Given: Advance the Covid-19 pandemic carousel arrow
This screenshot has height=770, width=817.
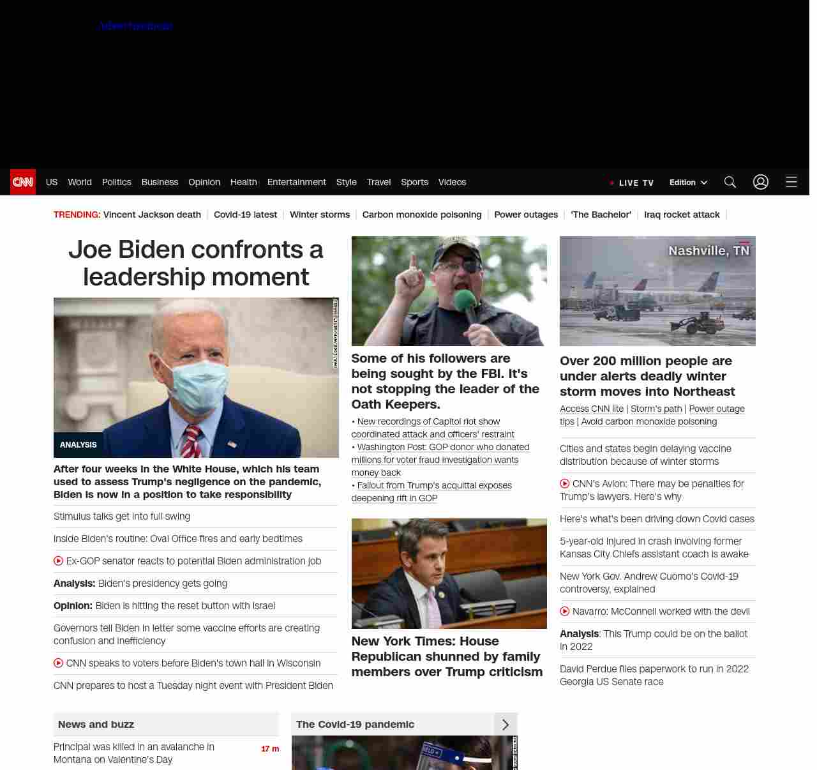Looking at the screenshot, I should 506,725.
